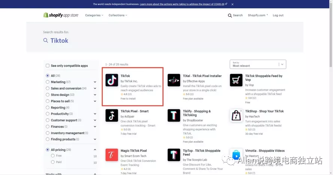Select the Free pricing radio button

[x=53, y=156]
